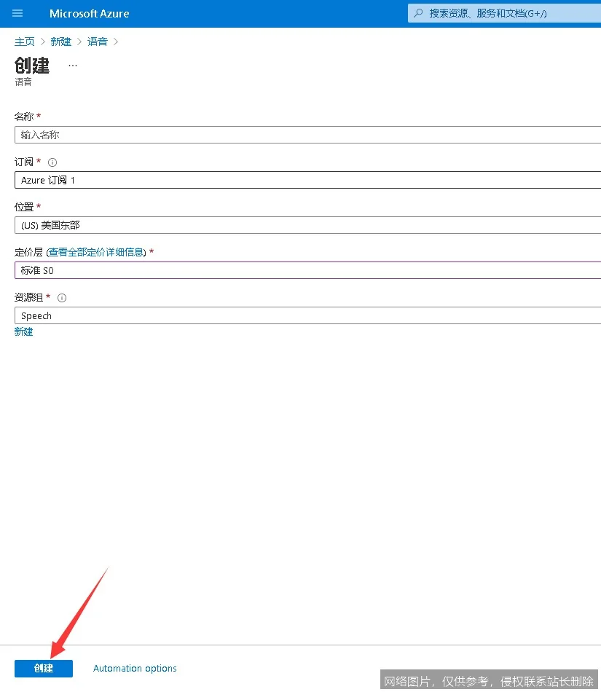Image resolution: width=601 pixels, height=692 pixels.
Task: Click the breadcrumb chevron after 语音
Action: [116, 42]
